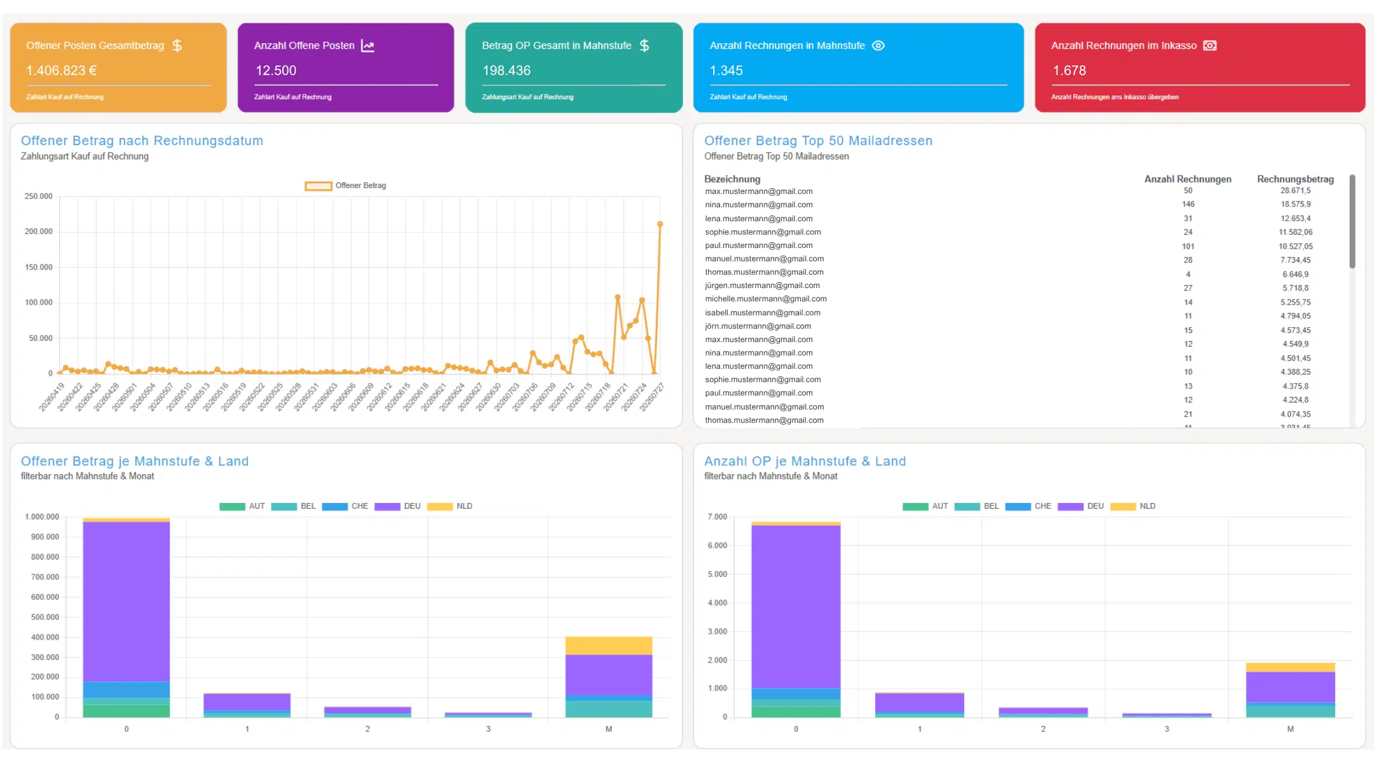Click the Anzahl Rechnungen cell showing 146
1374x763 pixels.
(1188, 205)
